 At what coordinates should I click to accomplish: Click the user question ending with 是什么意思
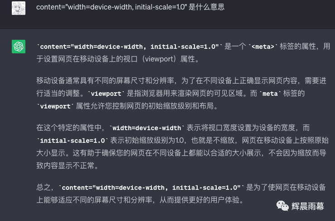point(130,7)
